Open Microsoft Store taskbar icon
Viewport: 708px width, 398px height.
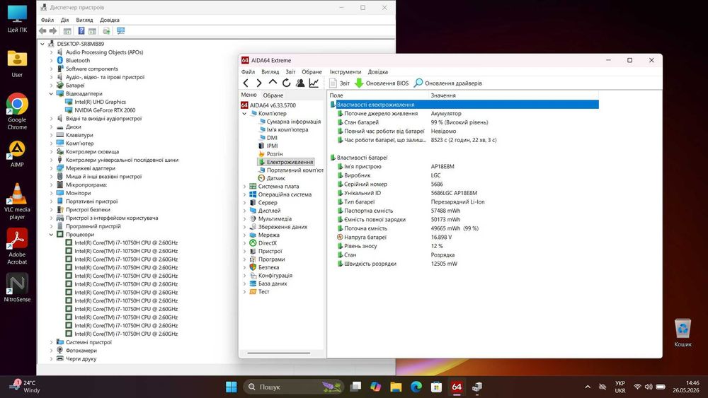click(436, 387)
